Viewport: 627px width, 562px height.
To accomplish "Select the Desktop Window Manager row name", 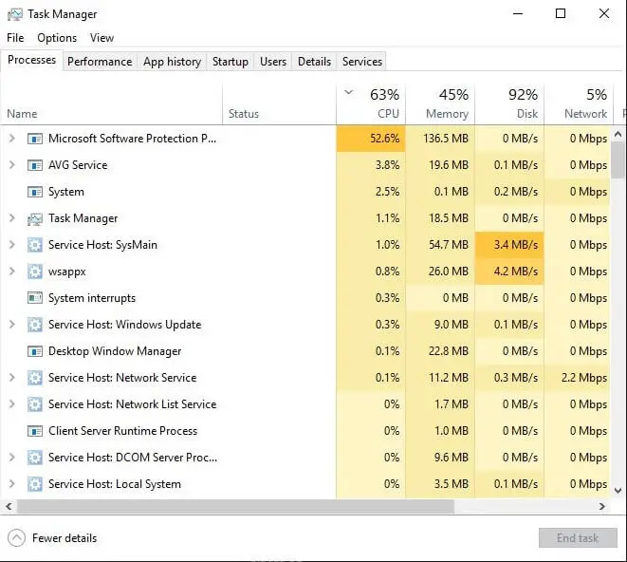I will (115, 351).
